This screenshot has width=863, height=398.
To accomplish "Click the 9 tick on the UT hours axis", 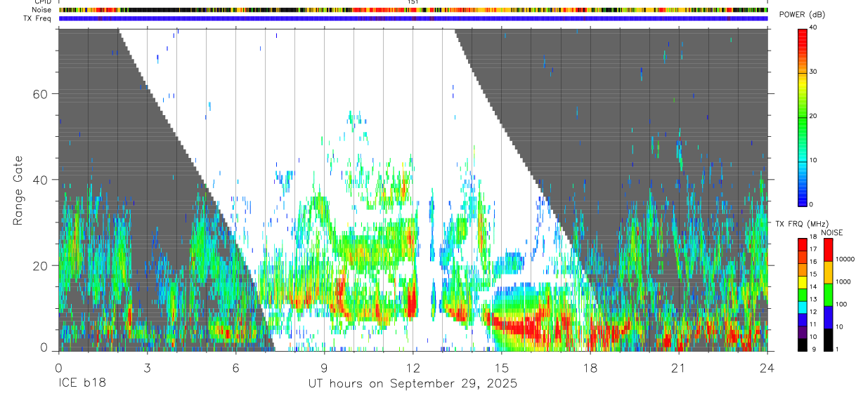I will coord(324,367).
